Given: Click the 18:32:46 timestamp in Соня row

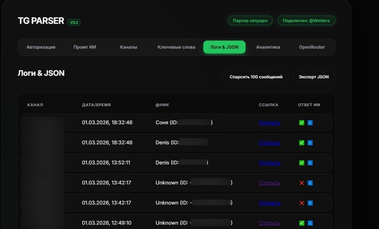Looking at the screenshot, I should coord(107,123).
